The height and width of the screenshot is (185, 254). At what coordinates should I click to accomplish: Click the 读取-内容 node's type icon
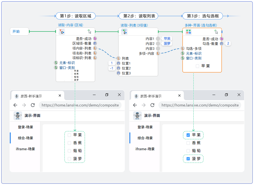pos(62,32)
